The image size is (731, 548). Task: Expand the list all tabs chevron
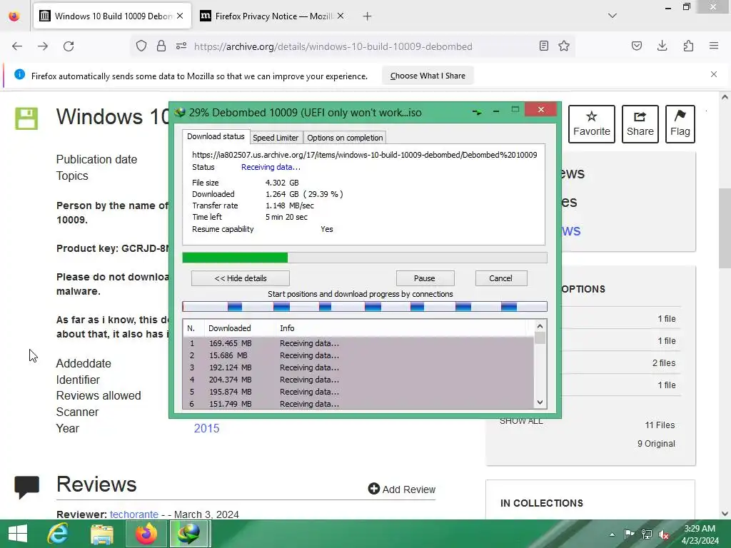click(x=612, y=16)
